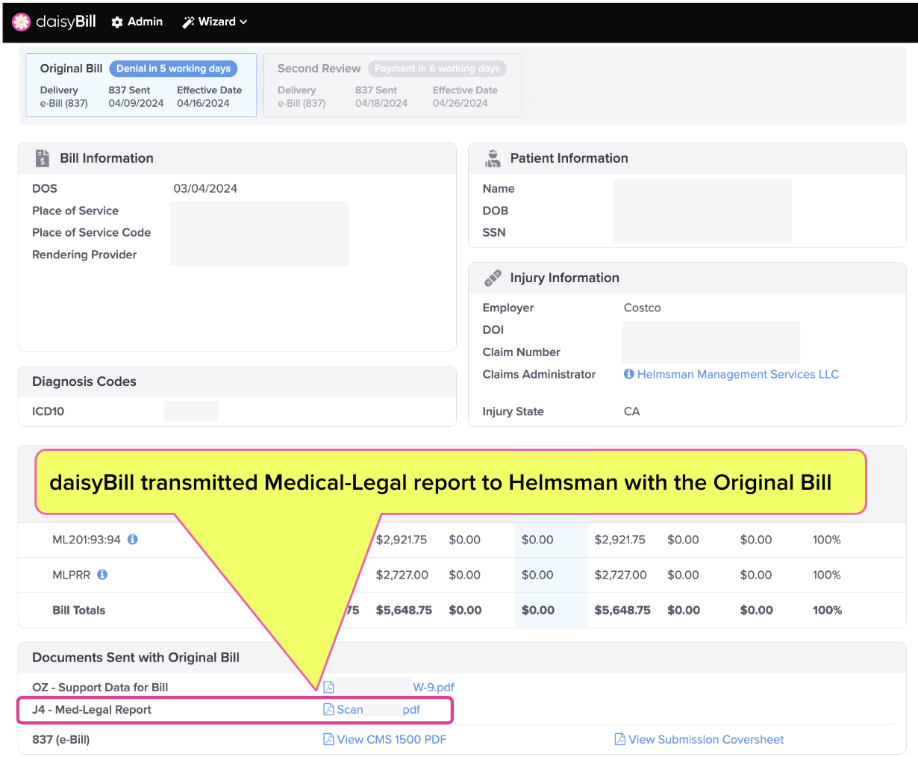The width and height of the screenshot is (918, 757).
Task: Click first $2,727.00 in MLPRR row
Action: coord(402,574)
